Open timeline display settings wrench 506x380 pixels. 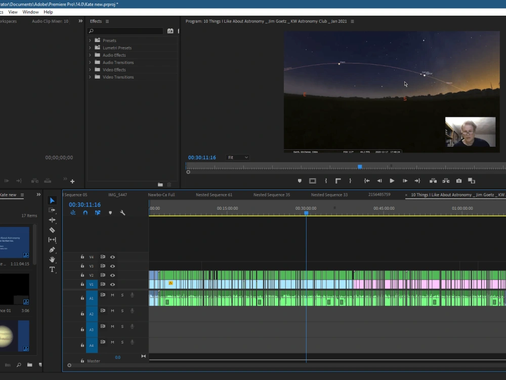tap(122, 213)
